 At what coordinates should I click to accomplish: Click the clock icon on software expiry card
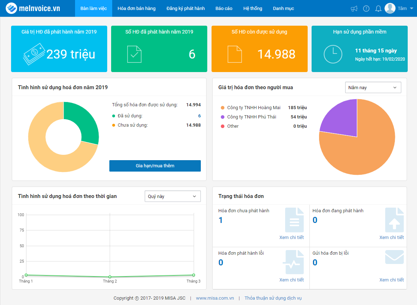pyautogui.click(x=333, y=54)
